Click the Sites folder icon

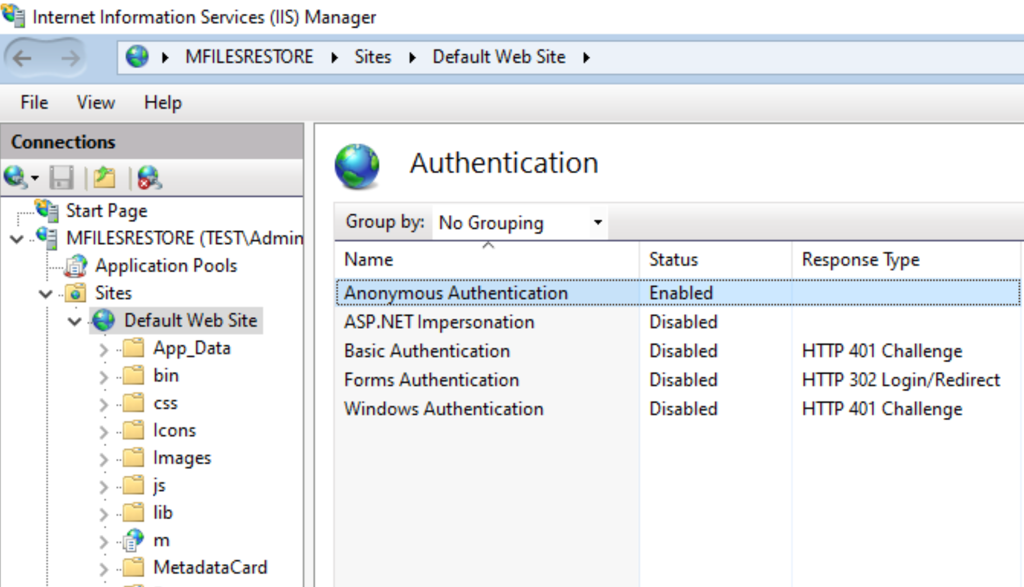(x=76, y=293)
